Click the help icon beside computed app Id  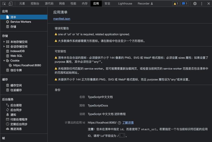[x=119, y=123]
